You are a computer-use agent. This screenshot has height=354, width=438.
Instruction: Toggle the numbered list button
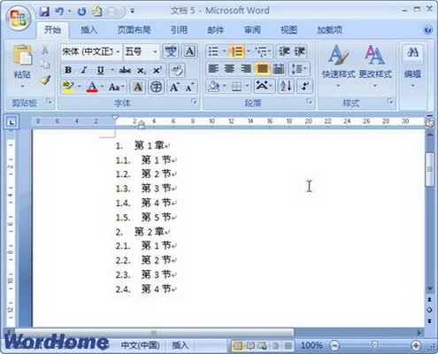coord(236,51)
